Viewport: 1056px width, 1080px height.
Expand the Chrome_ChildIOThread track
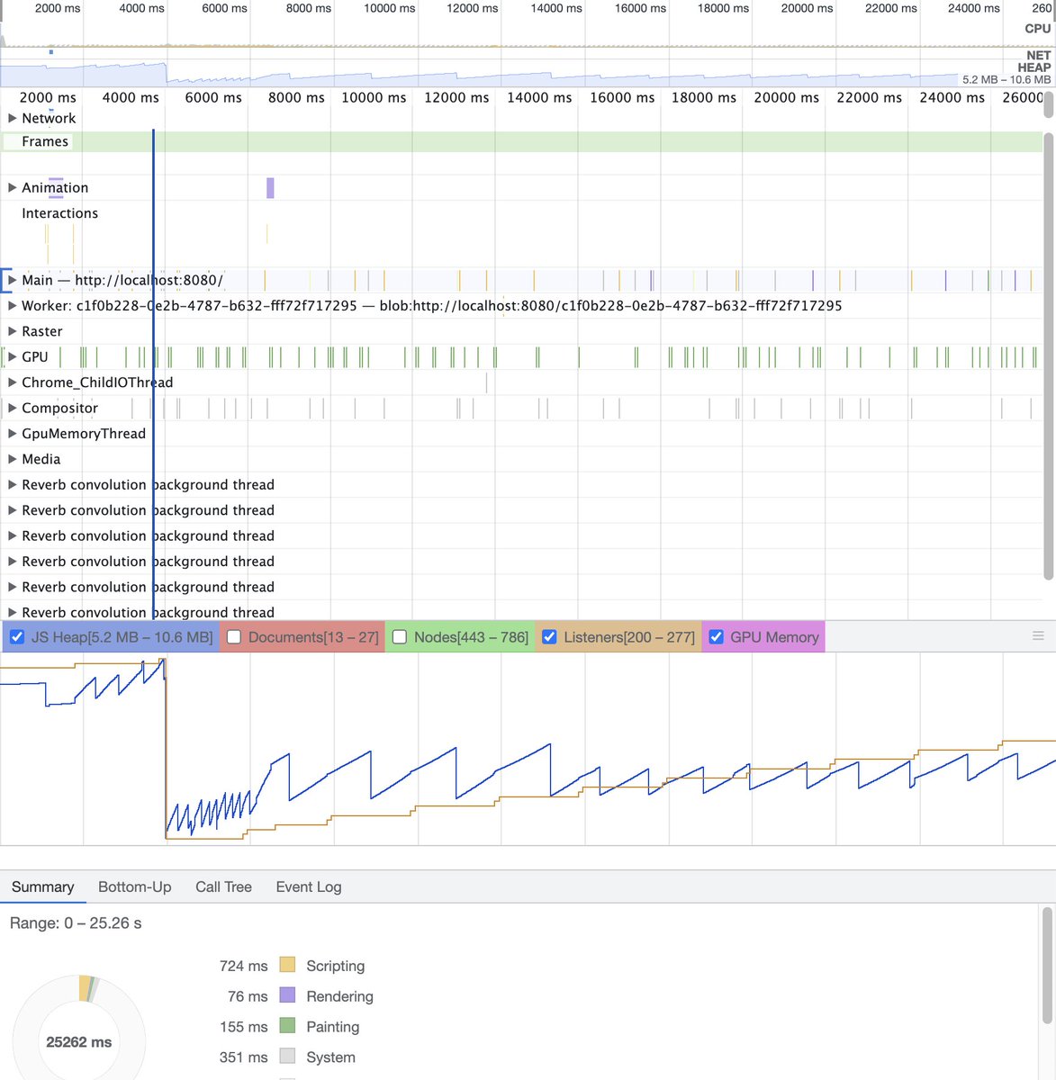(x=13, y=382)
